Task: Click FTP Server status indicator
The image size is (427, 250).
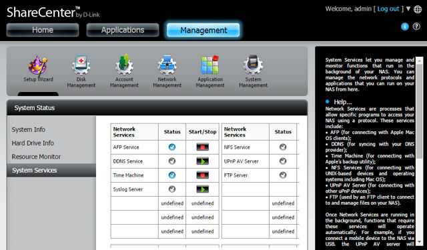Action: (x=283, y=175)
